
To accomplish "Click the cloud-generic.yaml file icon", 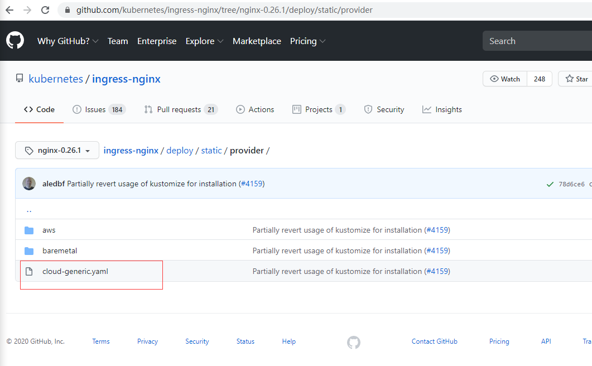I will coord(29,272).
